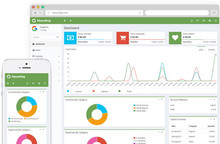Viewport: 220px width, 144px height.
Task: Click the 28 Aug 2017 income row
Action: point(193,136)
